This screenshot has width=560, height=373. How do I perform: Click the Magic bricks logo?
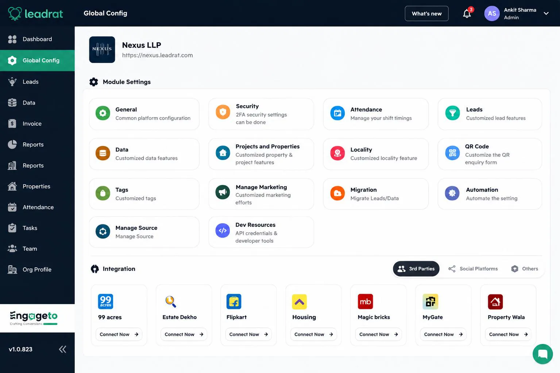coord(365,302)
